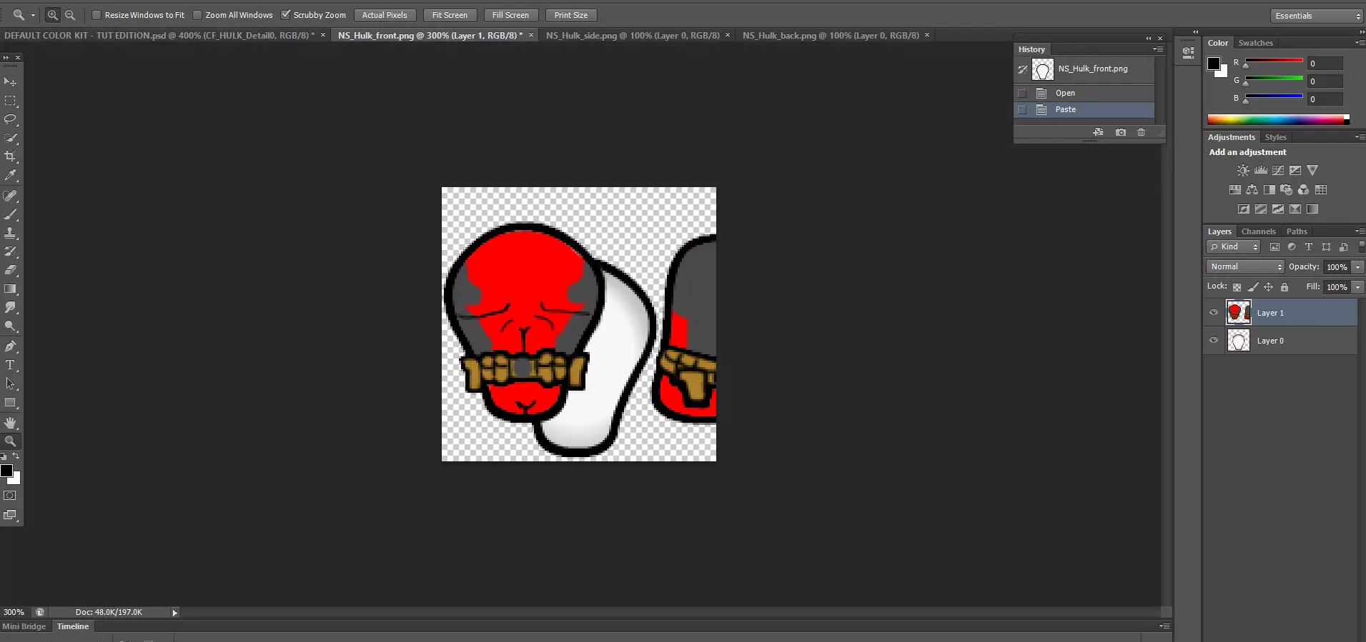Switch to the Channels tab
This screenshot has height=642, width=1366.
coord(1258,231)
